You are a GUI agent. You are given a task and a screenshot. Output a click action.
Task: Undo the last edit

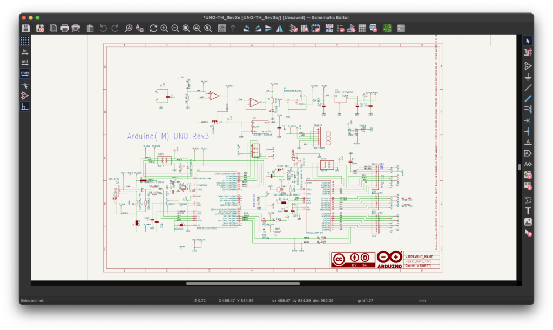[103, 29]
